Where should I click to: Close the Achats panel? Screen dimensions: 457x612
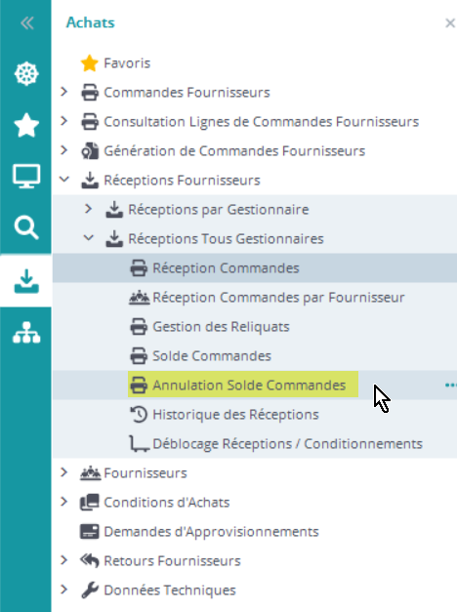(x=450, y=23)
